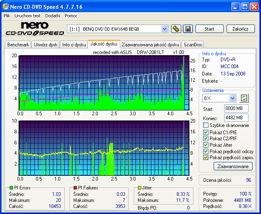The width and height of the screenshot is (261, 214).
Task: Minimize the Nero CD-DVD Speed window
Action: 235,7
